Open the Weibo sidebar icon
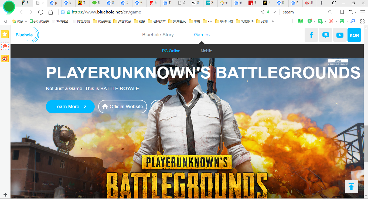This screenshot has height=199, width=368. [5, 58]
